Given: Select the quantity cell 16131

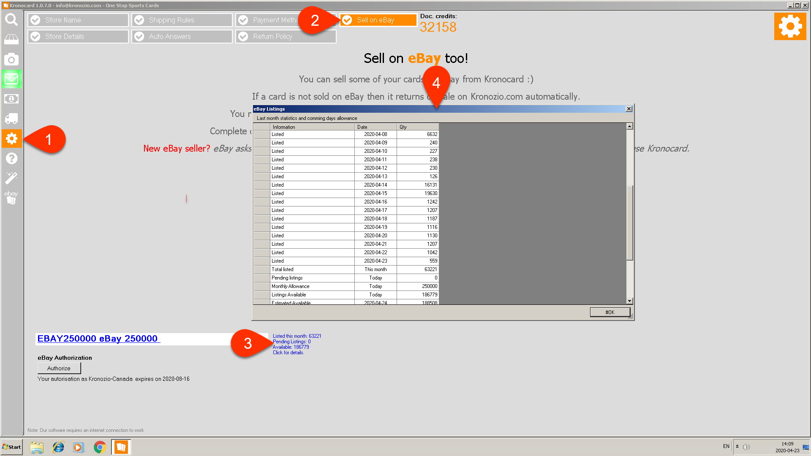Looking at the screenshot, I should 418,185.
